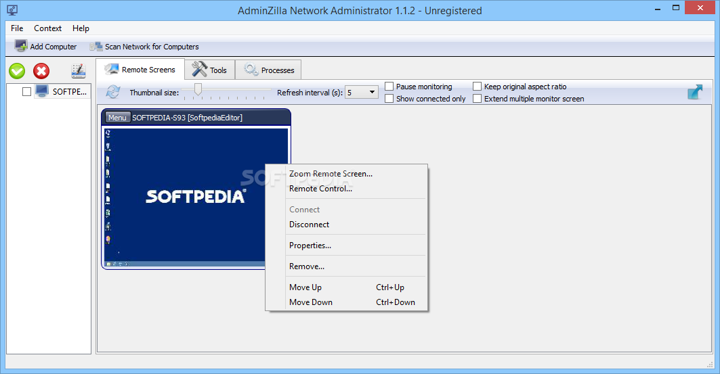Select Disconnect in the context menu
This screenshot has width=720, height=374.
347,224
